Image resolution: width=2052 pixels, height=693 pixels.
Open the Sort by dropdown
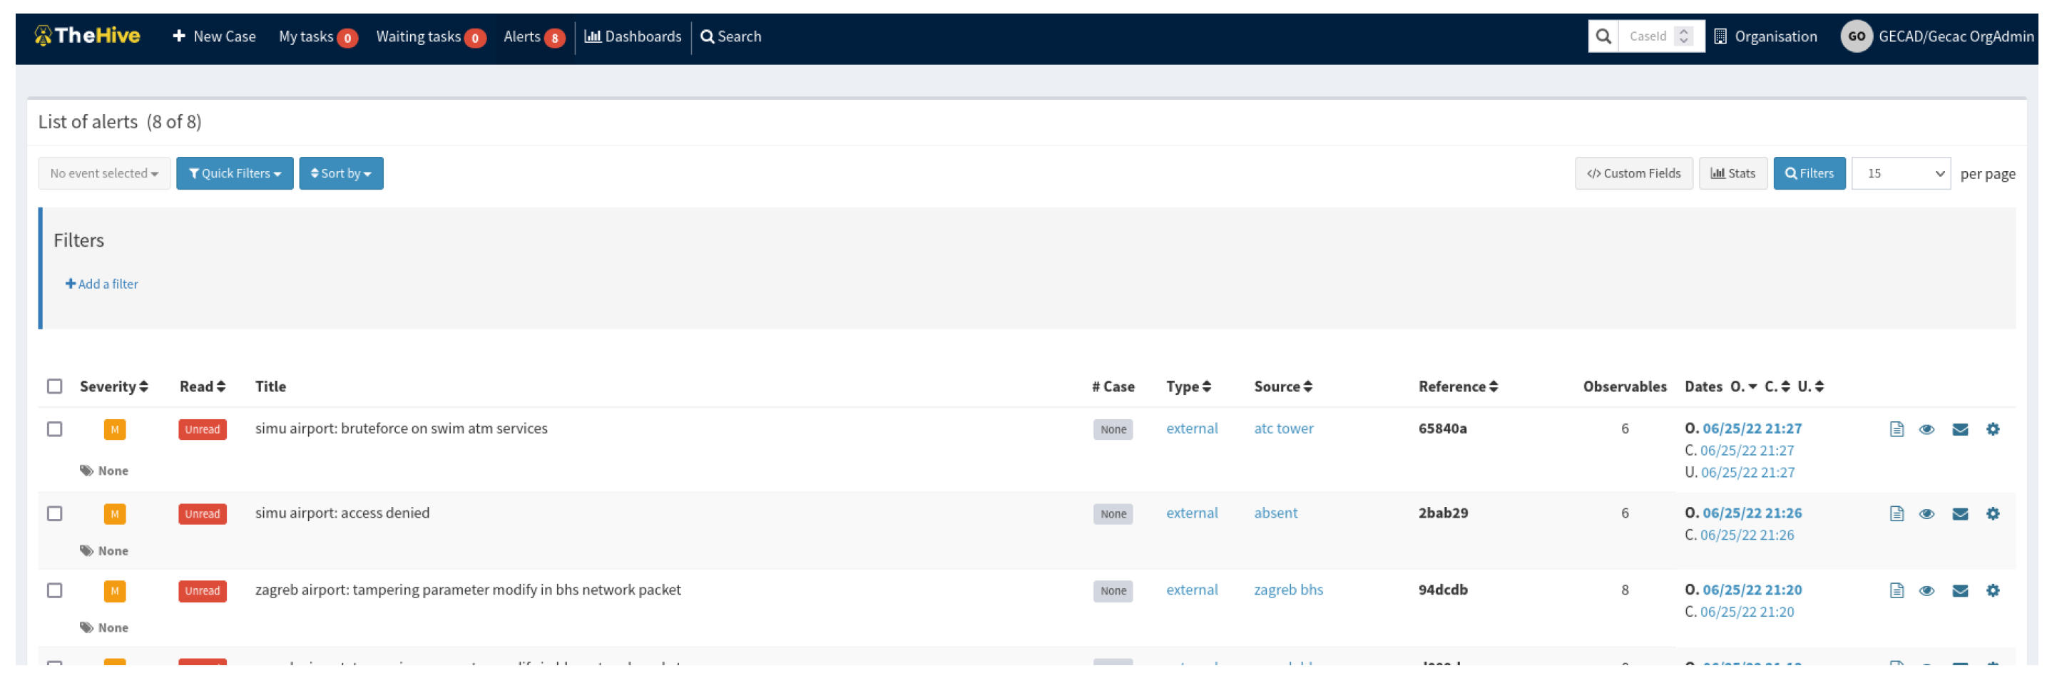click(340, 174)
